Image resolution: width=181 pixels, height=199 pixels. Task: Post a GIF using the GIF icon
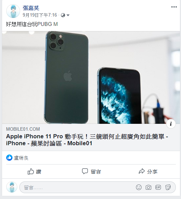click(x=158, y=187)
